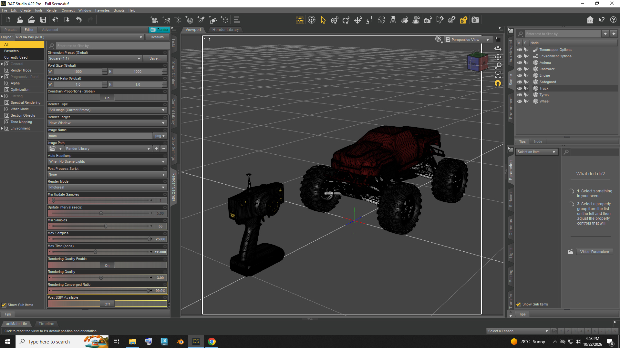Open Video: Parameters tutorial link

click(594, 252)
